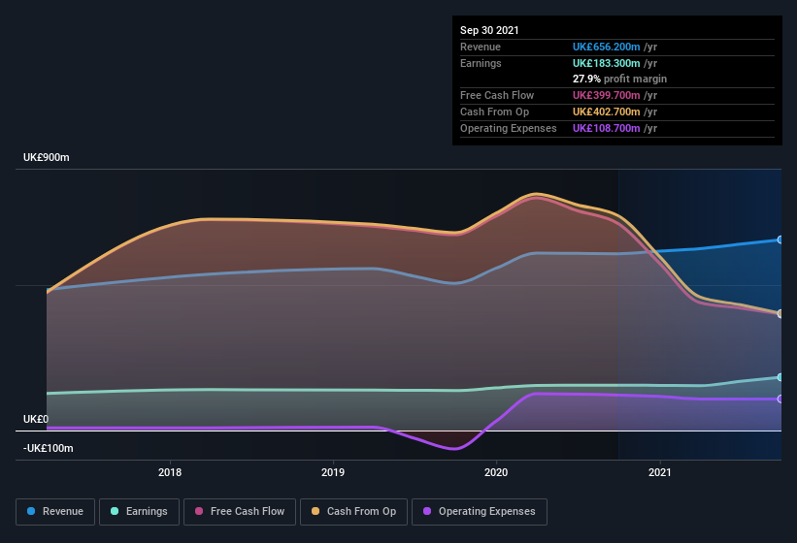Click the UK£0 axis label
The height and width of the screenshot is (543, 797).
coord(36,419)
